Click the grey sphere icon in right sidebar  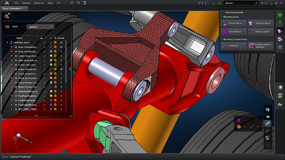[x=280, y=87]
